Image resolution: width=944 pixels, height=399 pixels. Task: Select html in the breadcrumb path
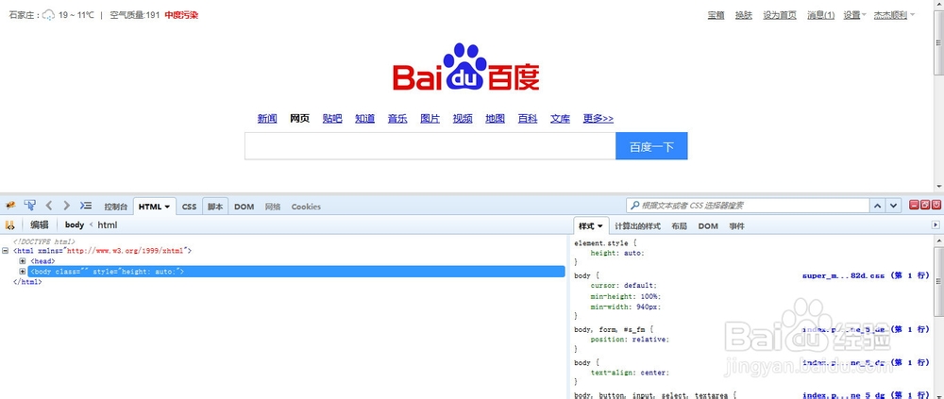(x=108, y=225)
